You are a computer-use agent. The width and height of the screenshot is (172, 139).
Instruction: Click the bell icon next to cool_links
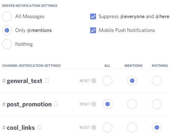click(39, 127)
